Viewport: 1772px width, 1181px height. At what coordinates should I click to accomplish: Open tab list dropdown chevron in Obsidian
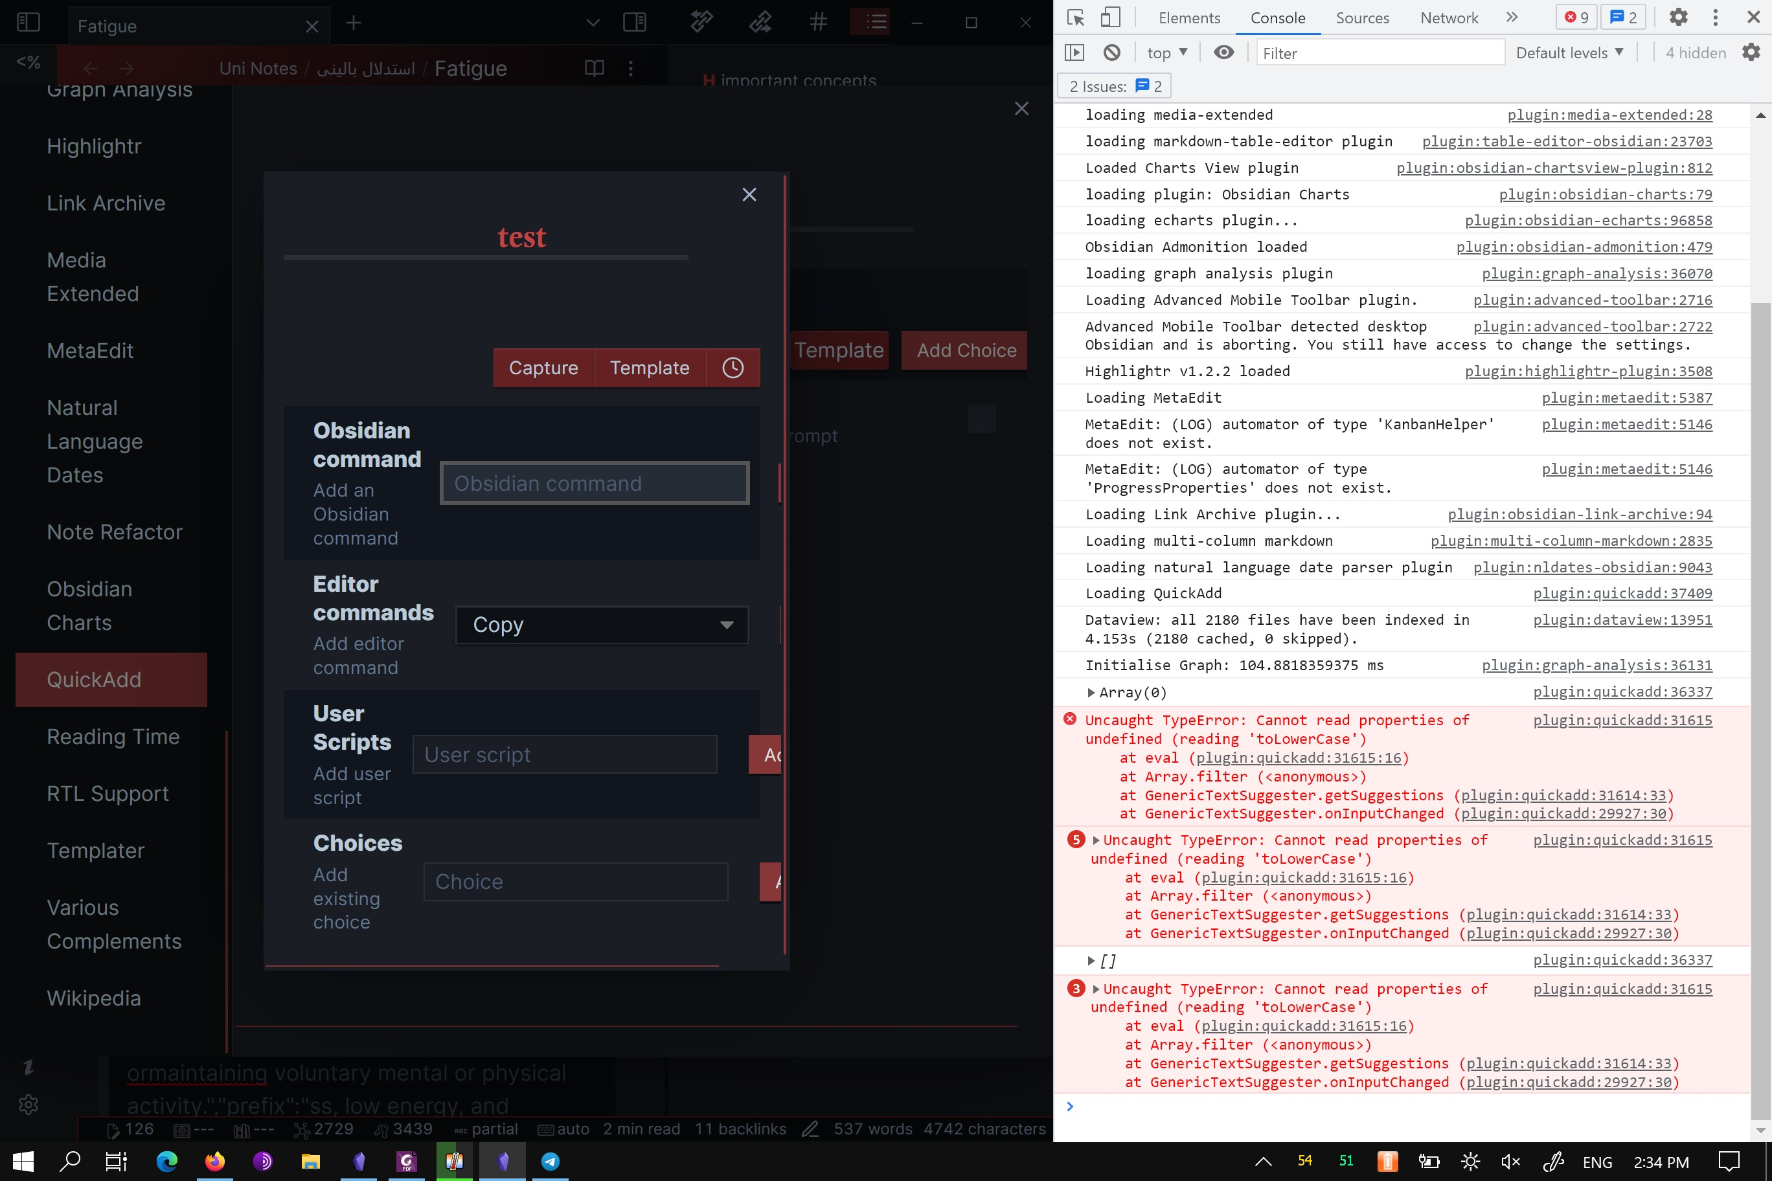[593, 23]
